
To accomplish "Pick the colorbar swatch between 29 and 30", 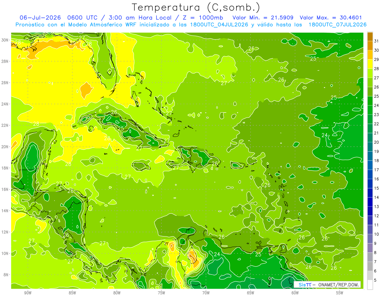I will 370,55.
